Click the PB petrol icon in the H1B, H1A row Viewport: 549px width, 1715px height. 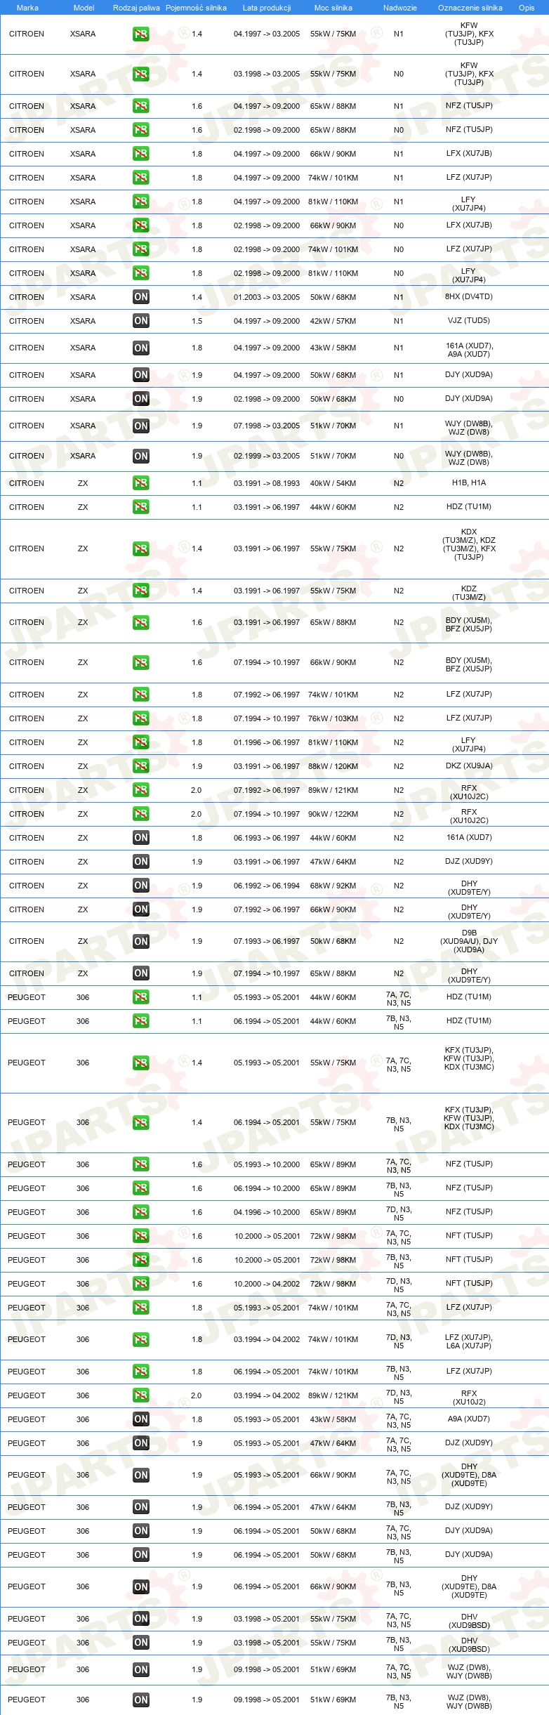[141, 483]
